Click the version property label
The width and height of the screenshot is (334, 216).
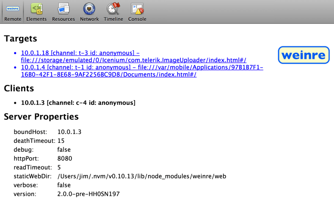[25, 194]
